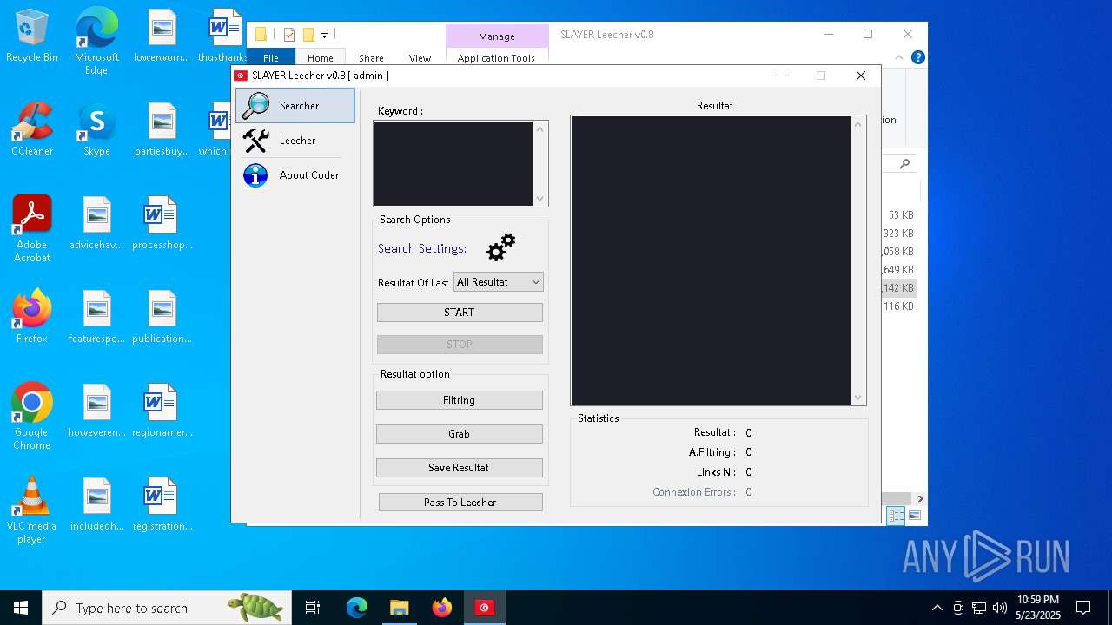Select VLC media player desktop shortcut
Viewport: 1112px width, 625px height.
click(32, 510)
